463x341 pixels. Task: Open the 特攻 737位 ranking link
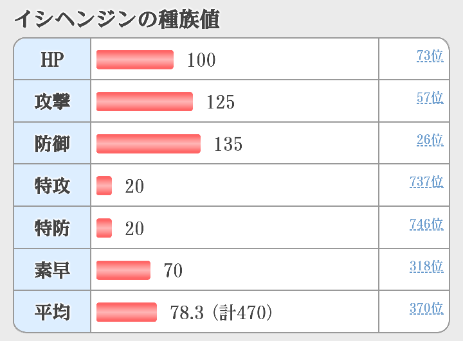click(426, 182)
